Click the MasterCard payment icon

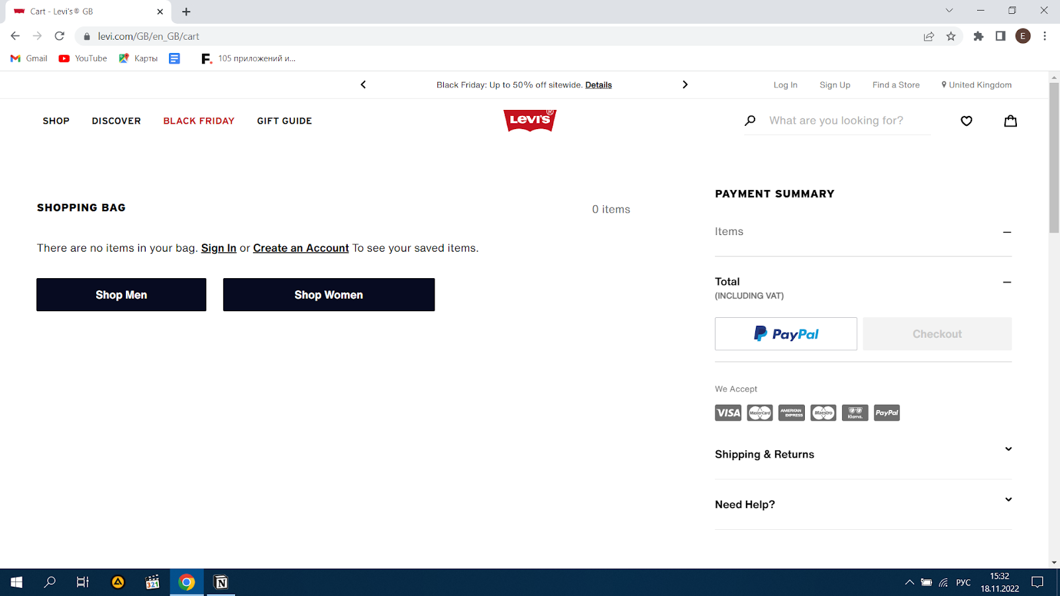tap(760, 413)
